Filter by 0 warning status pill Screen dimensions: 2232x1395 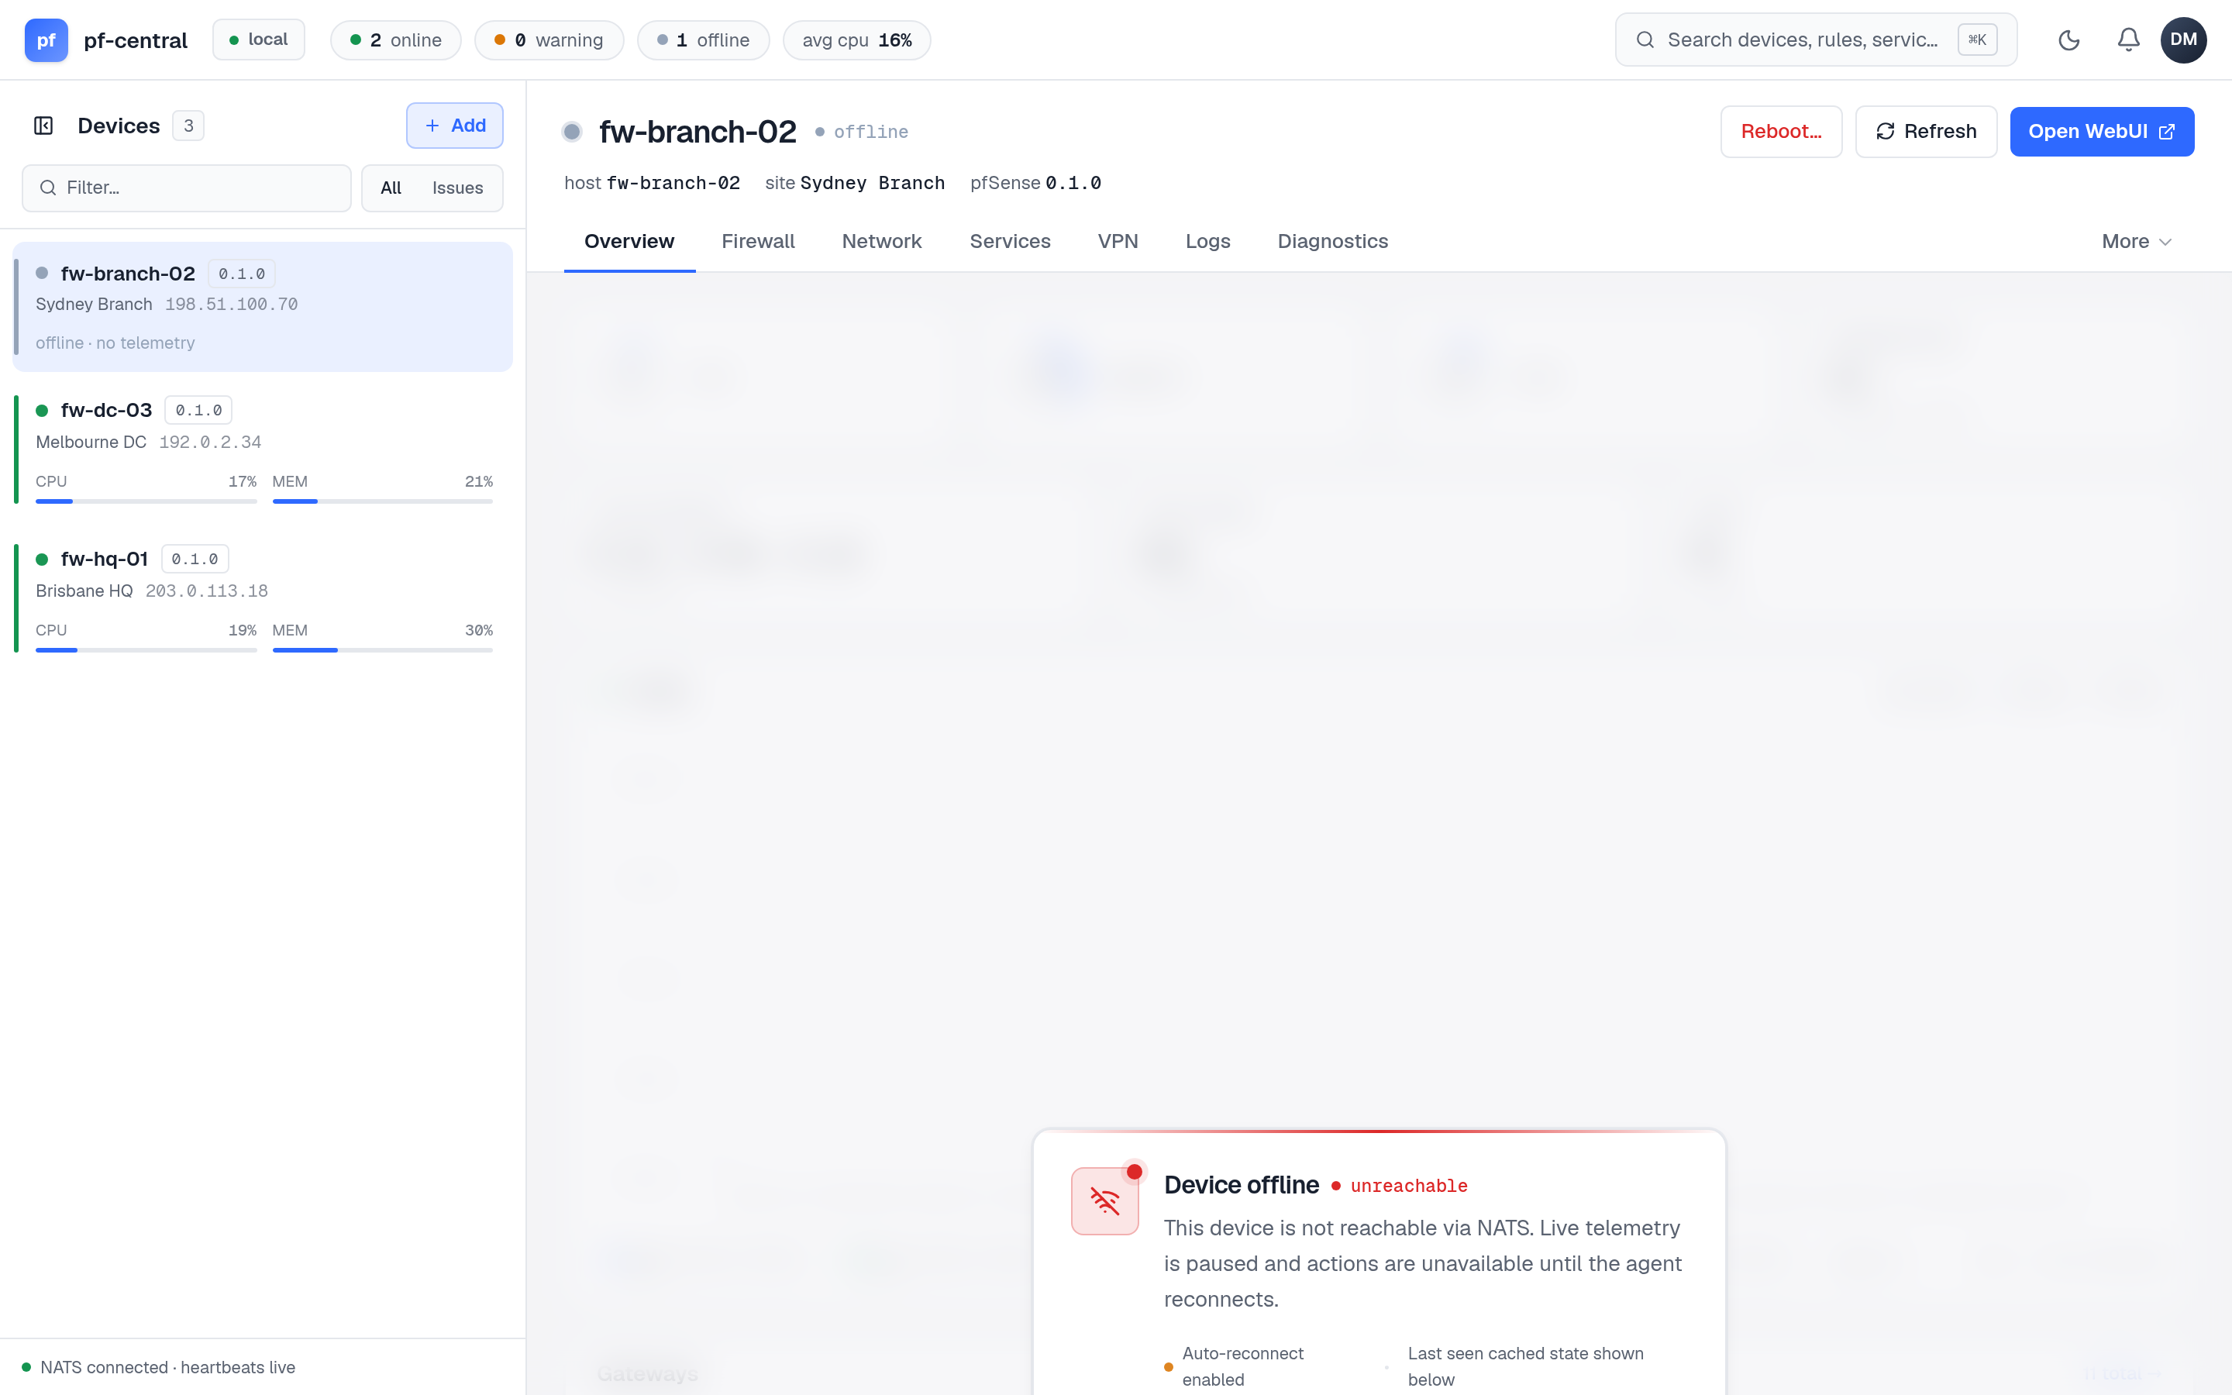tap(549, 40)
